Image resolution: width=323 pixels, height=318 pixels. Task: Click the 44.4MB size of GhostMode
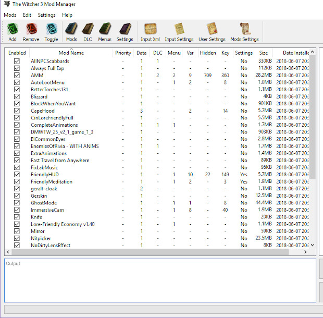coord(264,203)
